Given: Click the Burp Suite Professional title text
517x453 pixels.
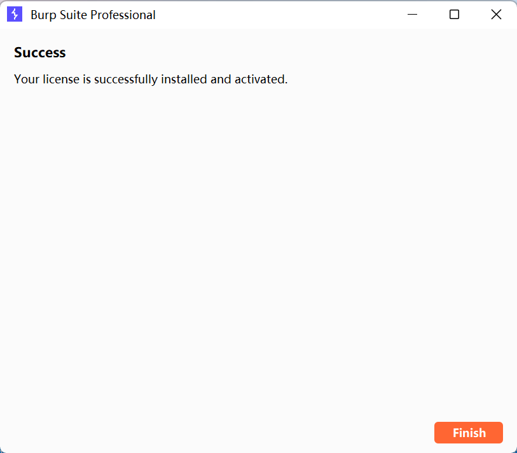Looking at the screenshot, I should pyautogui.click(x=93, y=15).
